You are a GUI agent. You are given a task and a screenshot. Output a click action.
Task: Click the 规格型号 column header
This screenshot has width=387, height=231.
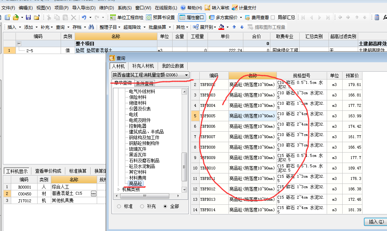(301, 76)
